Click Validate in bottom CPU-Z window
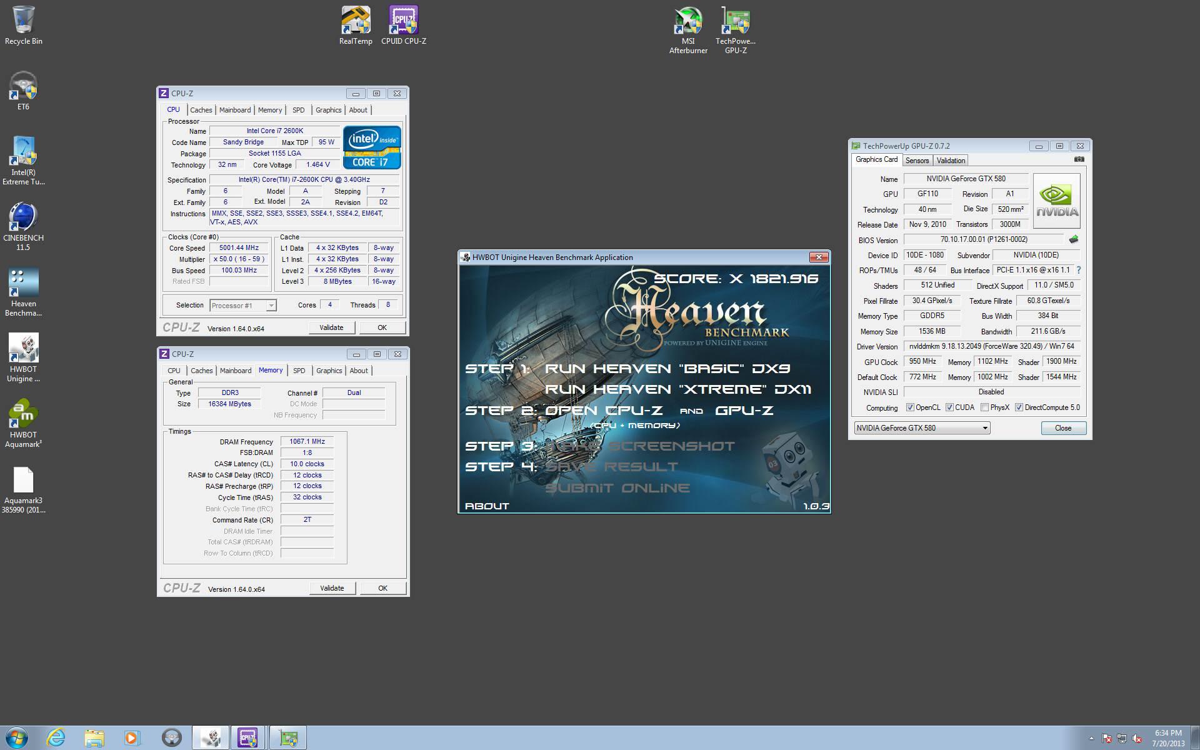The height and width of the screenshot is (750, 1200). (x=332, y=588)
